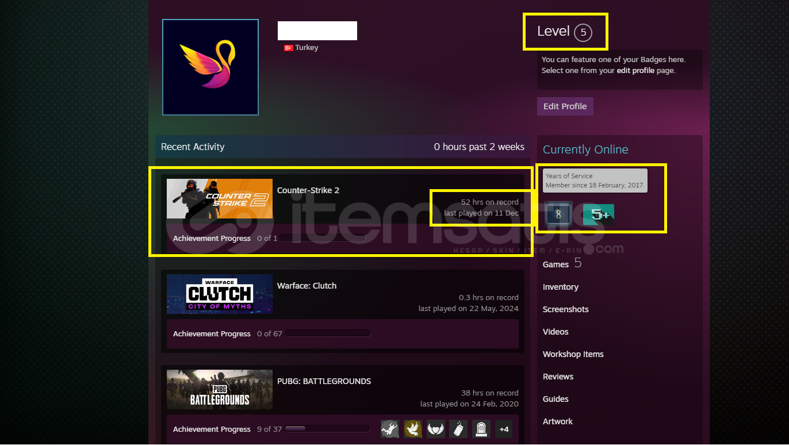Click the '9 of 37' achievement count
This screenshot has height=445, width=789.
[x=270, y=429]
